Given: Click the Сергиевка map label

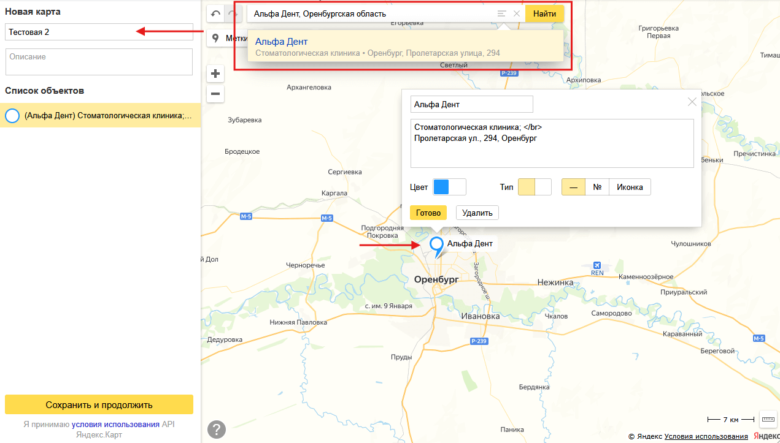Looking at the screenshot, I should pos(345,172).
